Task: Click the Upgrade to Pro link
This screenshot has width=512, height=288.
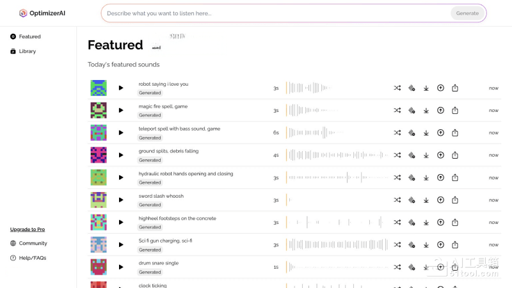Action: click(28, 229)
